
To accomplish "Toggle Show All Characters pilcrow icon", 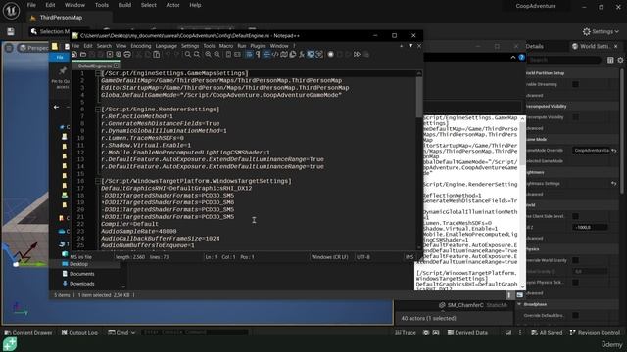I will [x=258, y=55].
